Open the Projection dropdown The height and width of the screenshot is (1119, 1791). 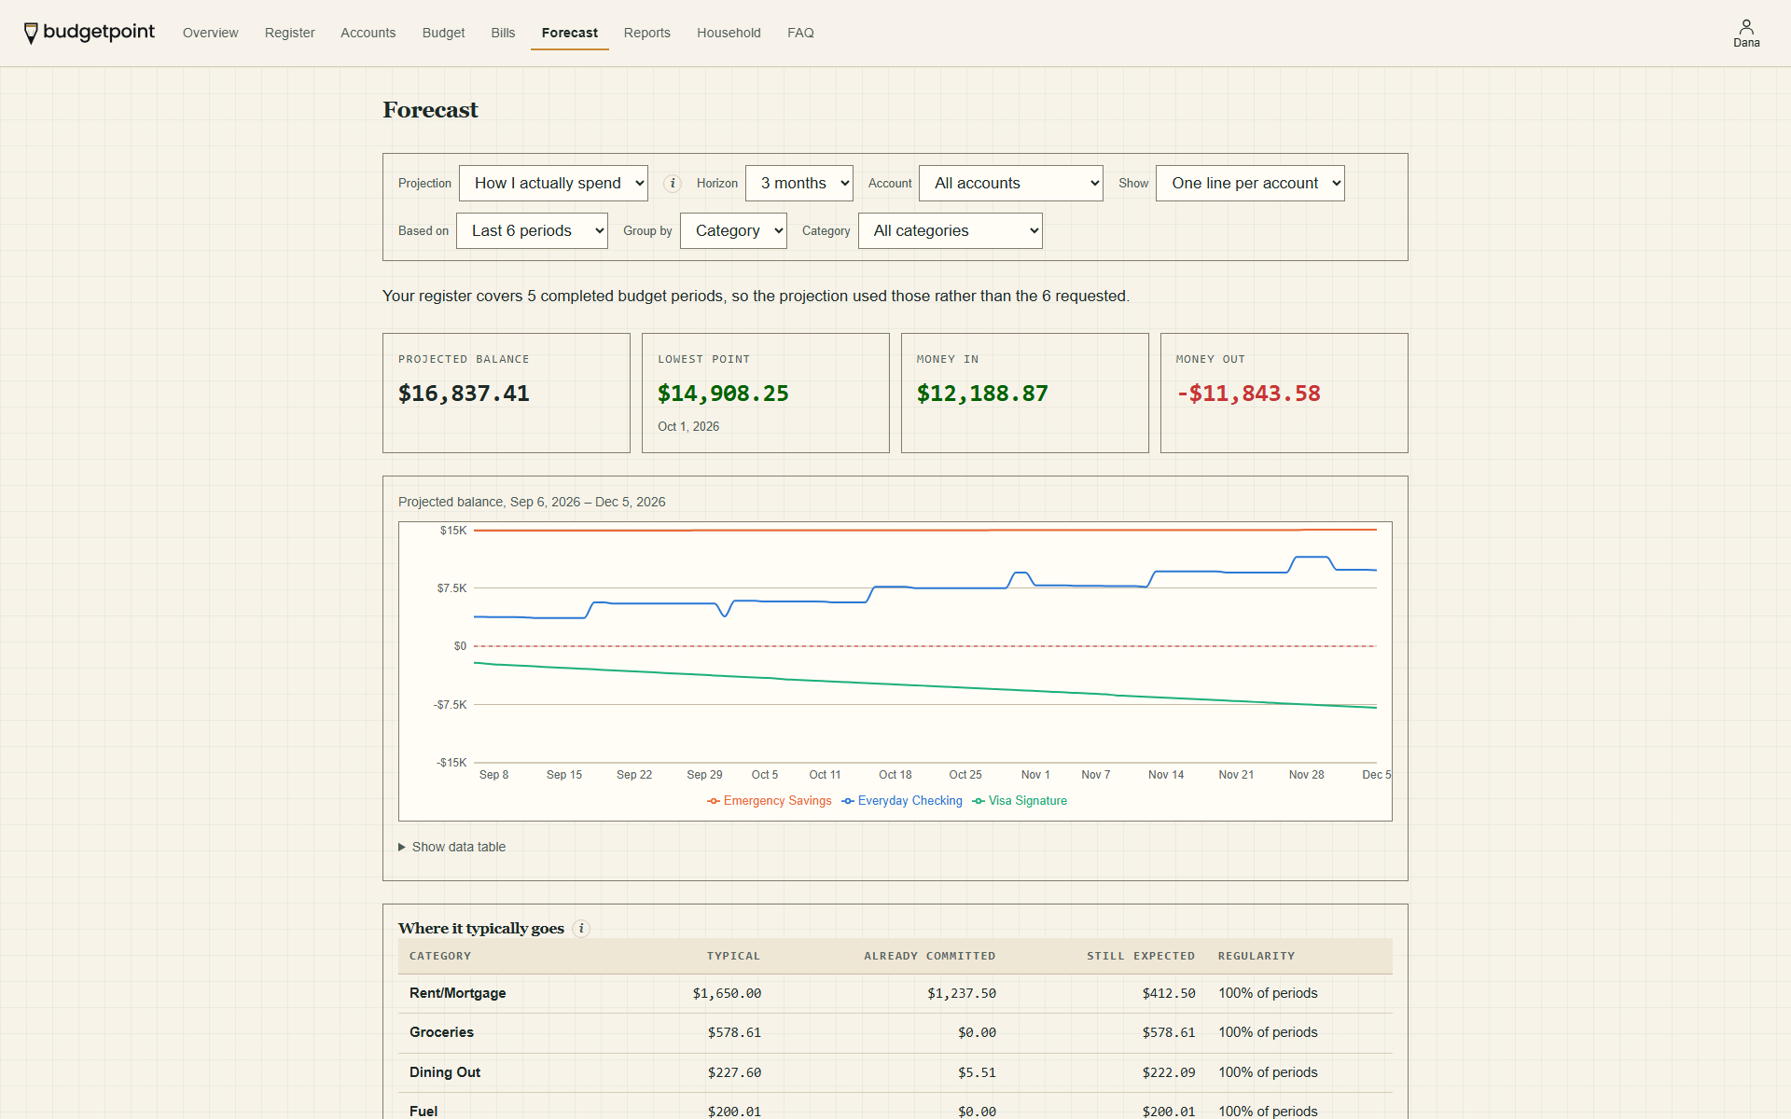(x=553, y=184)
